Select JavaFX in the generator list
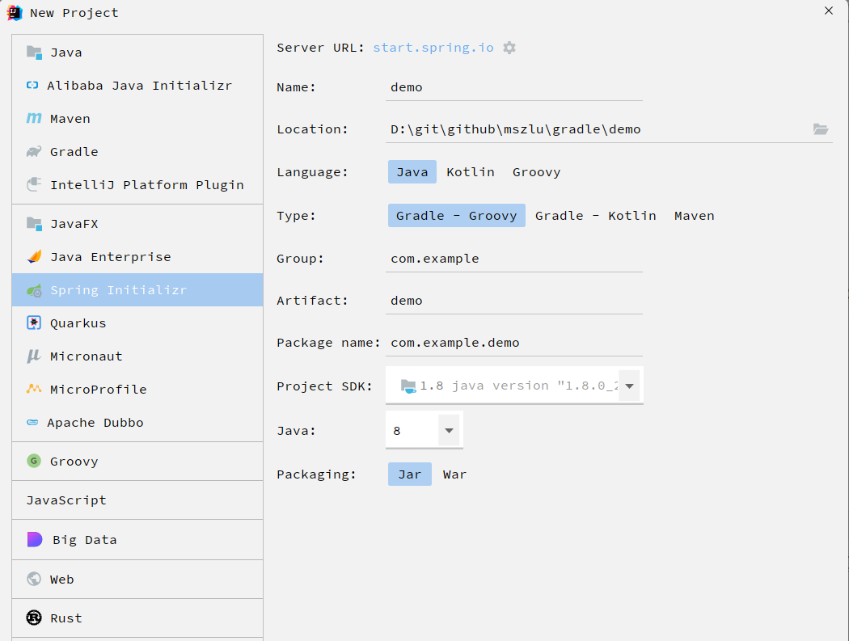The image size is (849, 641). (x=137, y=224)
